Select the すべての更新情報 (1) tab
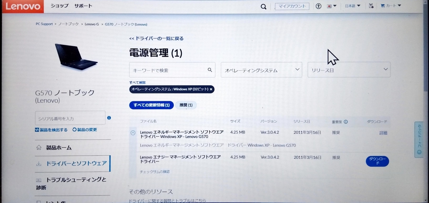This screenshot has height=203, width=429. (x=152, y=105)
